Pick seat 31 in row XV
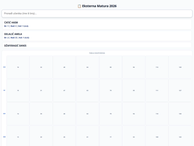This screenshot has height=146, width=194. 41,90
